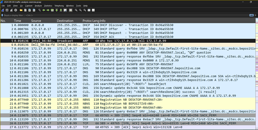
Task: Go forward in packet history arrow
Action: point(48,10)
